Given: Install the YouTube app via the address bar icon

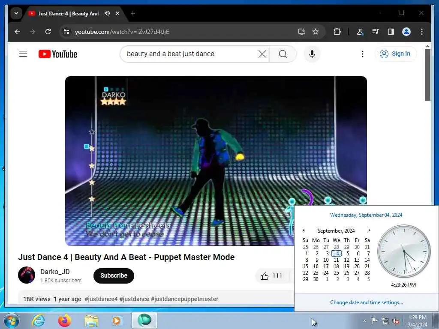Looking at the screenshot, I should tap(301, 32).
